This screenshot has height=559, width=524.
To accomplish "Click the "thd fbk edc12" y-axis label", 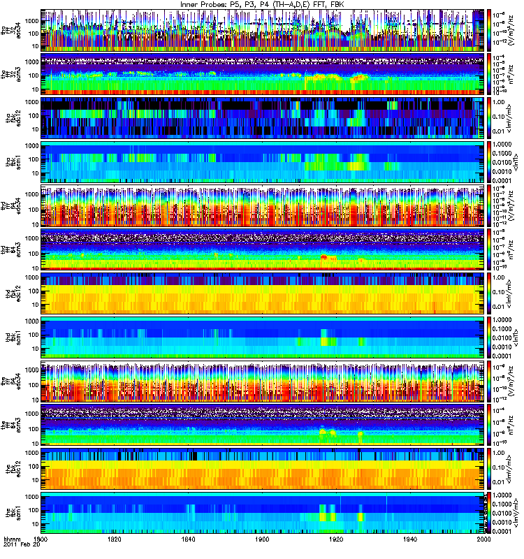I will coord(13,293).
